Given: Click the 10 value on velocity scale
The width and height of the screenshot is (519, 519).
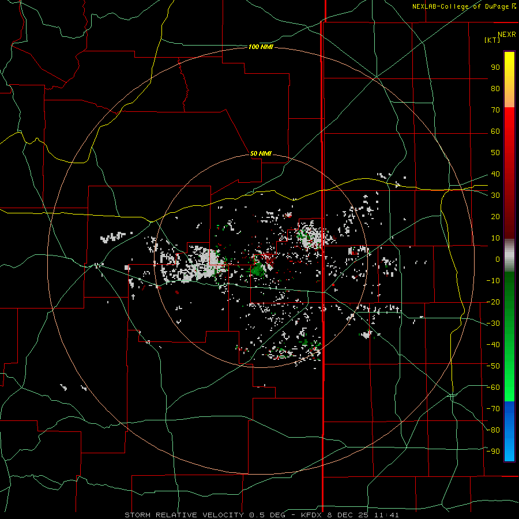Looking at the screenshot, I should coord(495,238).
